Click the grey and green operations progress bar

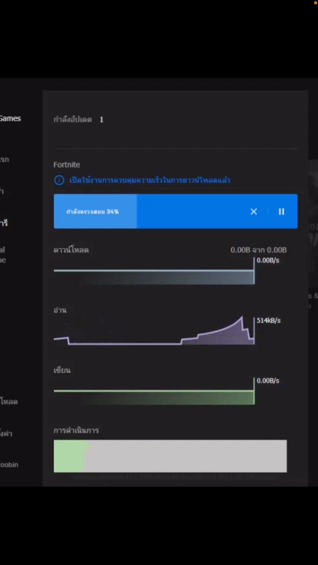(170, 456)
